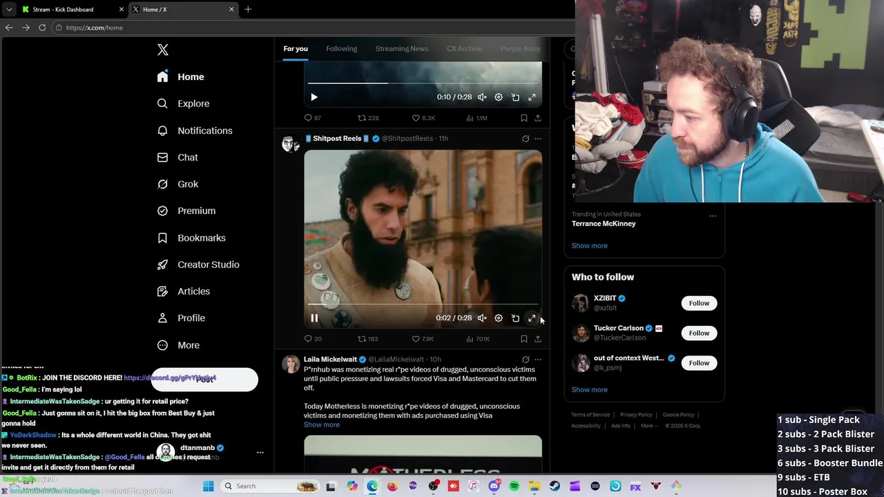Screen dimensions: 884x497
Task: Open the Windows Start menu
Action: [x=208, y=486]
